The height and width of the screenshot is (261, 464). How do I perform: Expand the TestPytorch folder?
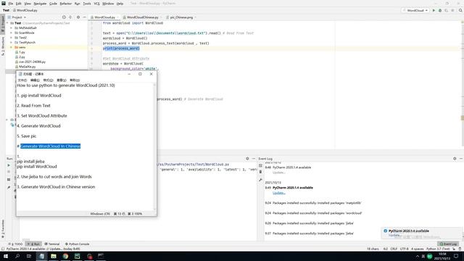click(x=12, y=42)
